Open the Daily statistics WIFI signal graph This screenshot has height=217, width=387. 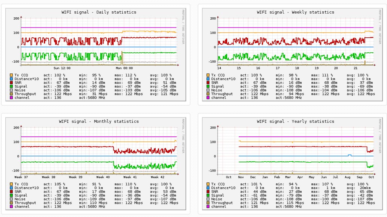tap(96, 55)
